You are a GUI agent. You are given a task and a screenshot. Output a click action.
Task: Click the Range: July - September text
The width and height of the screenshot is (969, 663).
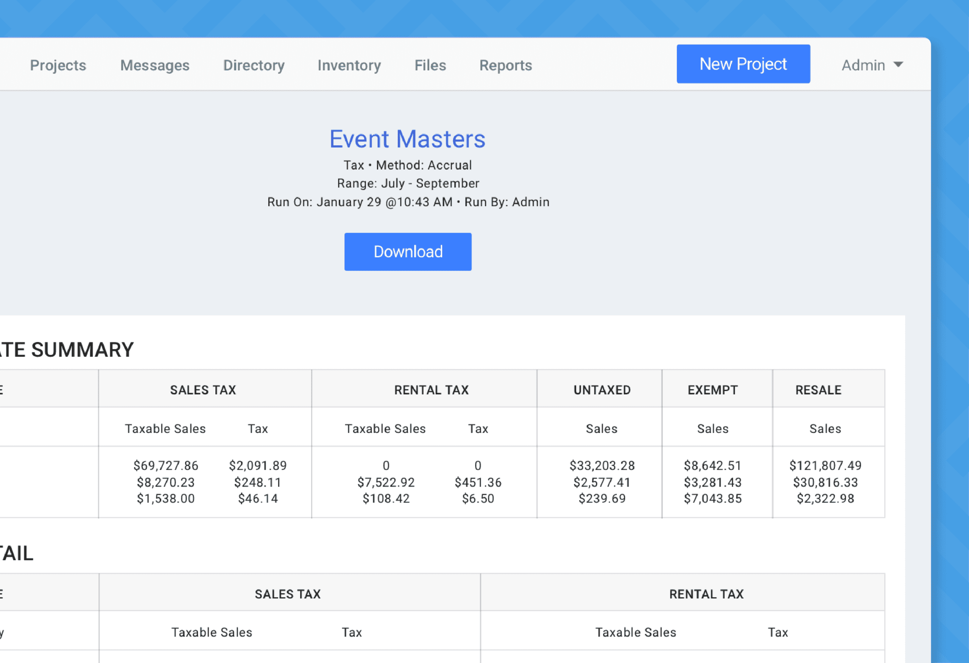pos(408,184)
